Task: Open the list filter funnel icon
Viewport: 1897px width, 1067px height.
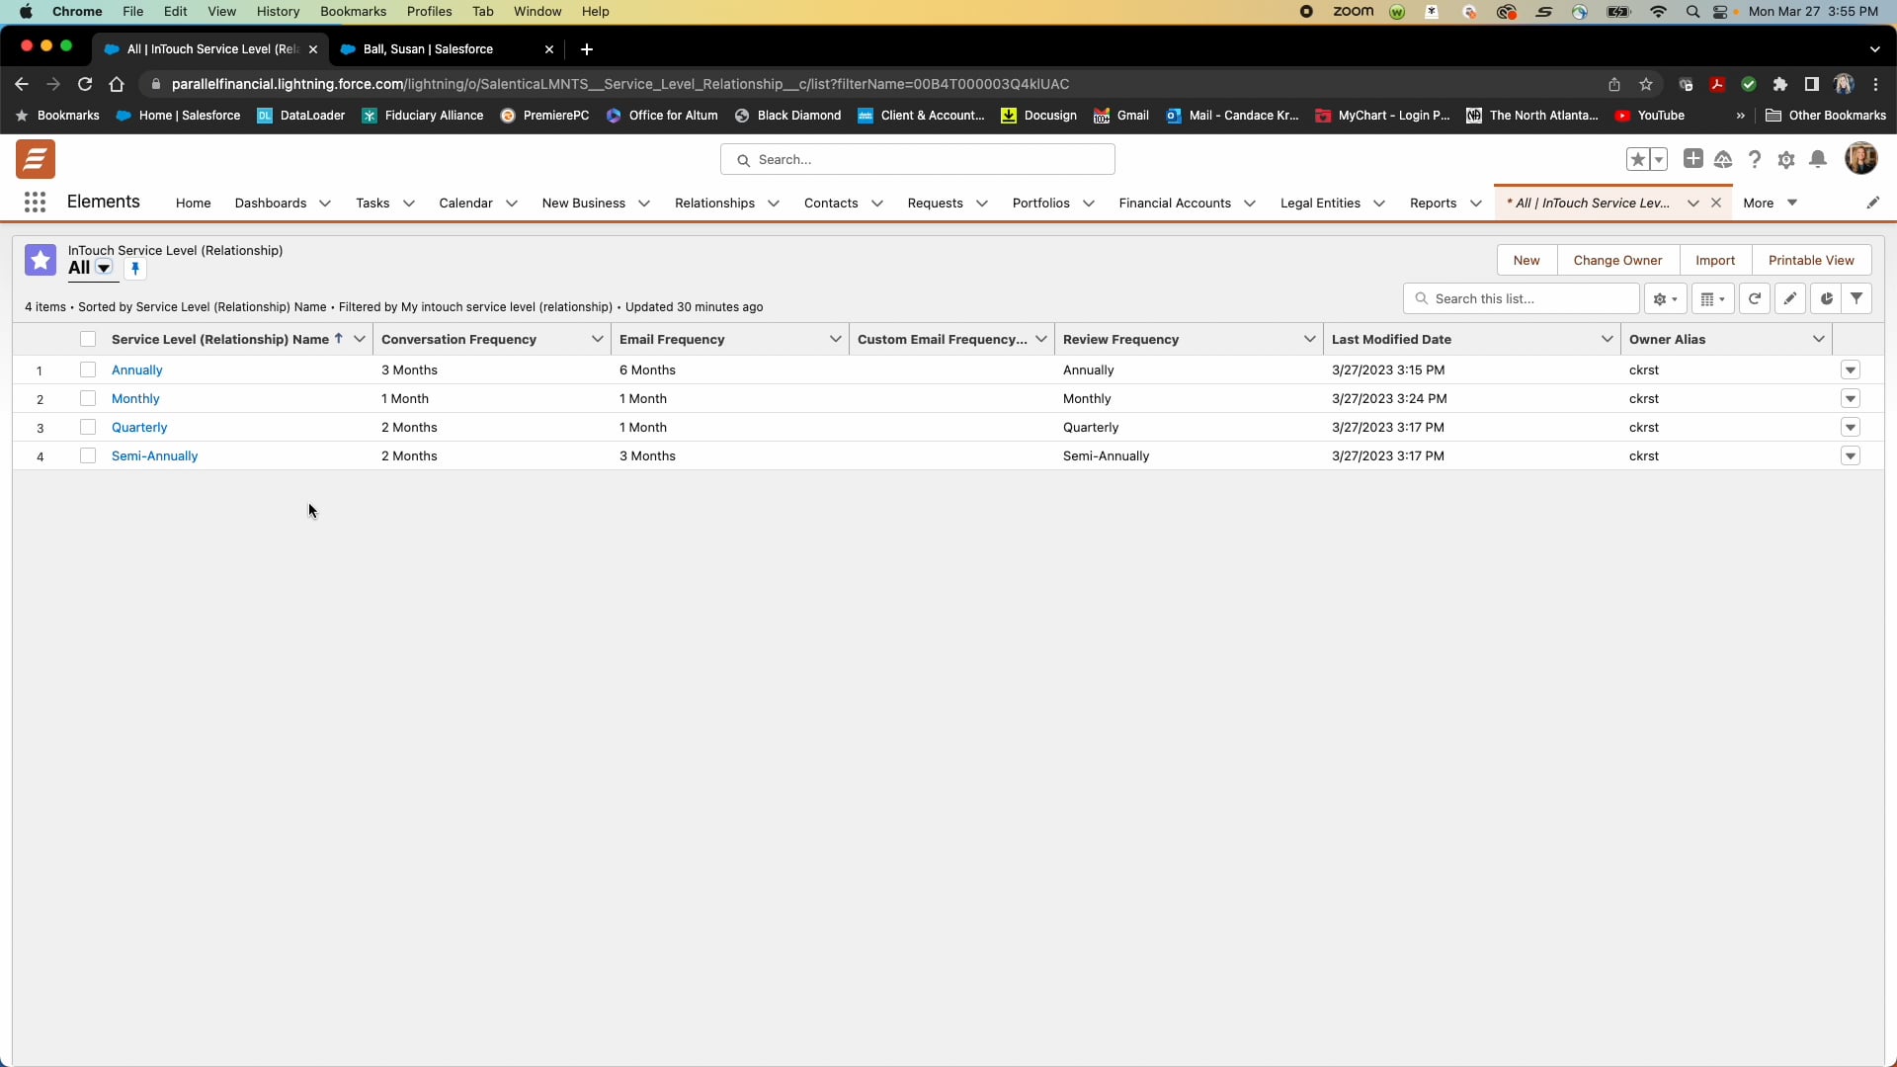Action: [1856, 298]
